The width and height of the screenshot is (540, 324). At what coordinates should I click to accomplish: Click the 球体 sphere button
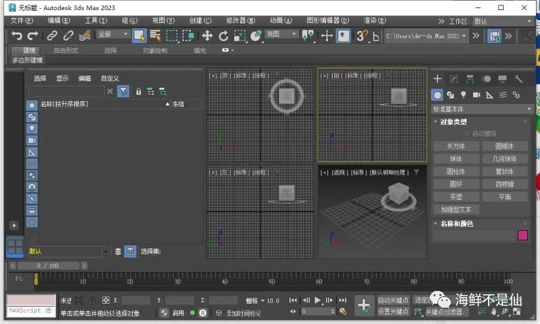456,159
